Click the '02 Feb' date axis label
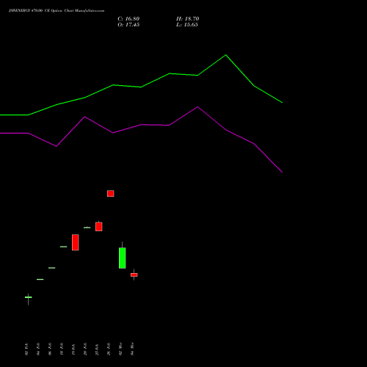 (x=26, y=349)
